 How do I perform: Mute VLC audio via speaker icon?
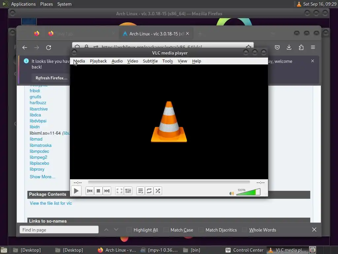pyautogui.click(x=231, y=193)
